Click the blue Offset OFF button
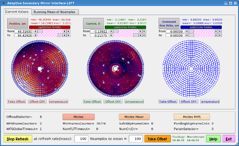 click(189, 101)
